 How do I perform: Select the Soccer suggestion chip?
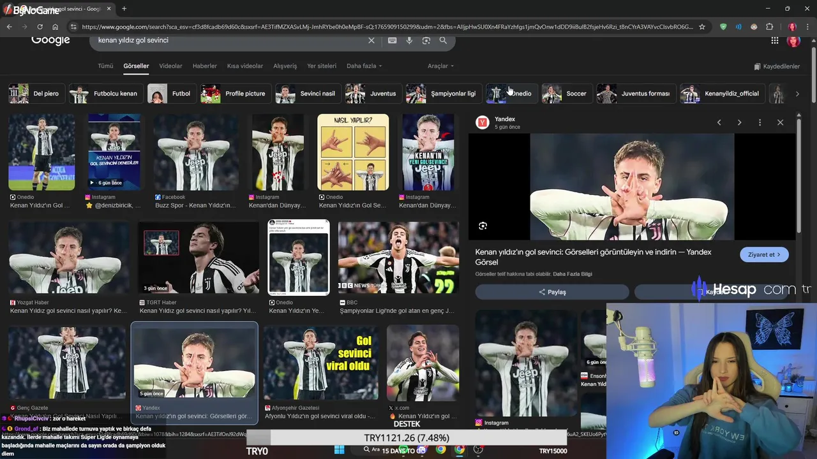coord(566,94)
